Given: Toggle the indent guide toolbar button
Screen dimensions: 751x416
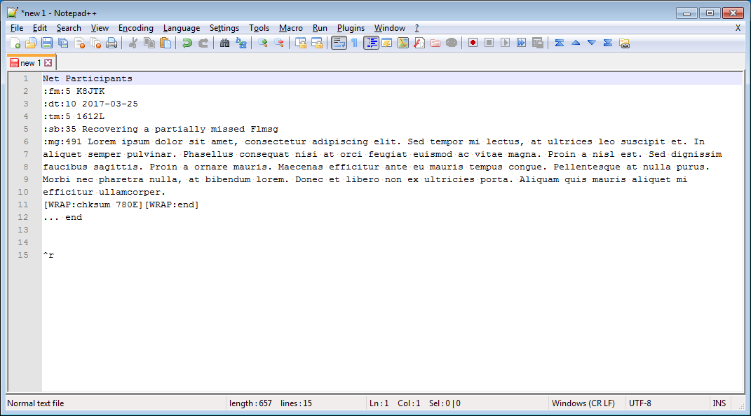Looking at the screenshot, I should click(371, 43).
